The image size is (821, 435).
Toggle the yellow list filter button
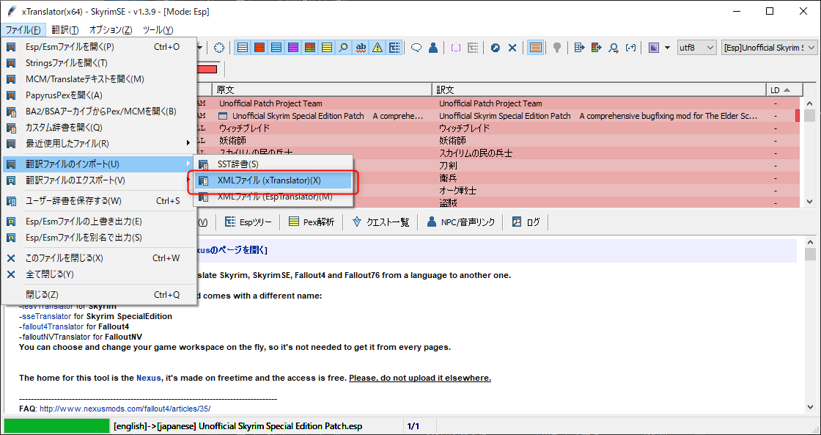pos(327,48)
